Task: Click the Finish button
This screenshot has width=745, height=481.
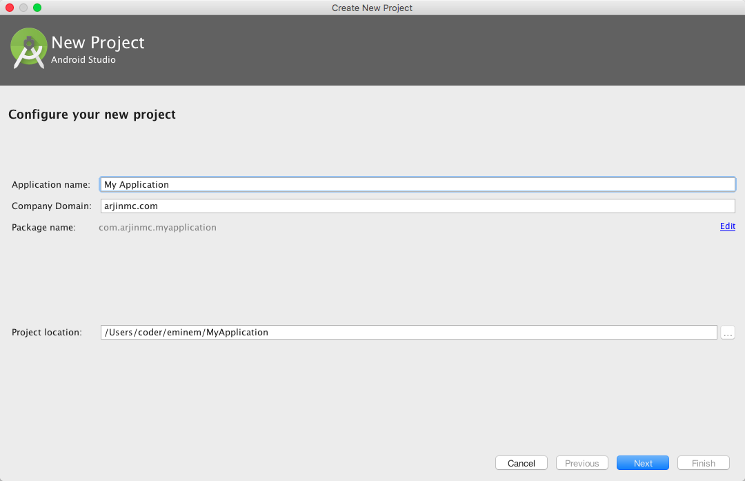Action: 704,463
